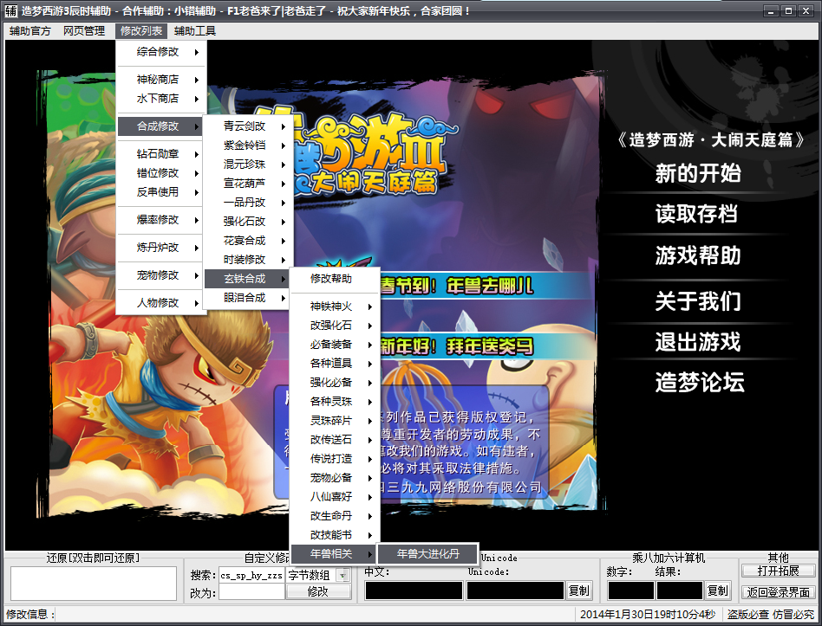The height and width of the screenshot is (626, 822).
Task: Open the 混元珍珠 submenu
Action: [x=248, y=165]
